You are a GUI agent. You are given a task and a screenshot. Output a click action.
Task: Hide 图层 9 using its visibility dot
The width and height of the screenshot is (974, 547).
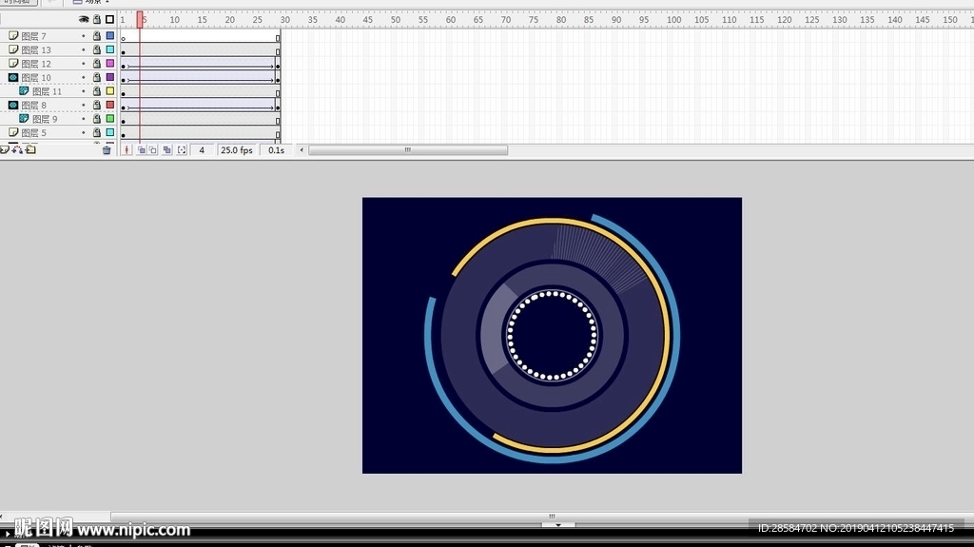tap(84, 119)
